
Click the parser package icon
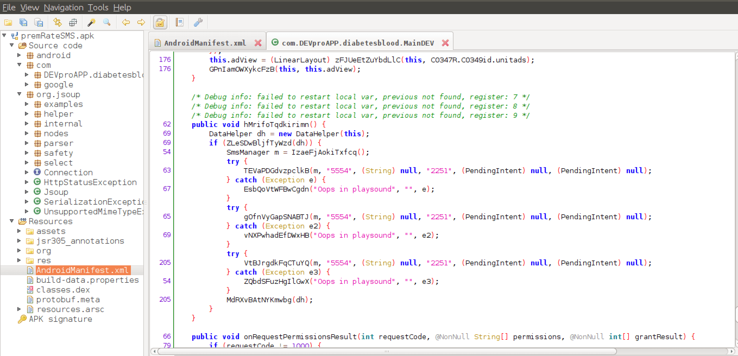click(37, 143)
